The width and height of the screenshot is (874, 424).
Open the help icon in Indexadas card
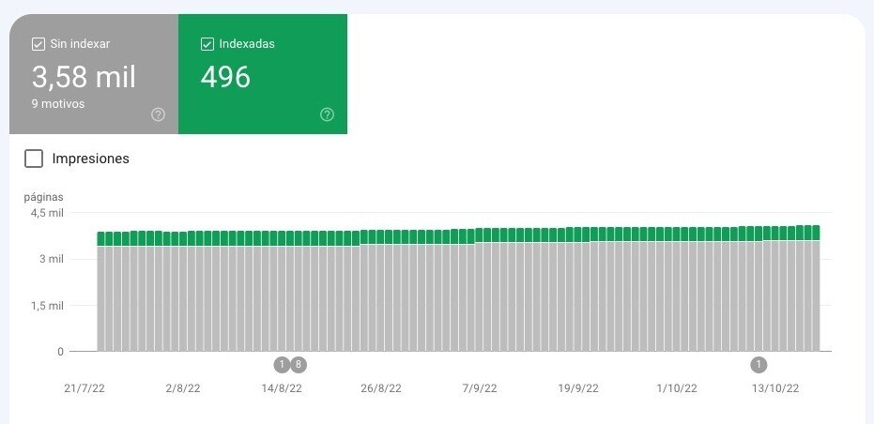tap(327, 114)
